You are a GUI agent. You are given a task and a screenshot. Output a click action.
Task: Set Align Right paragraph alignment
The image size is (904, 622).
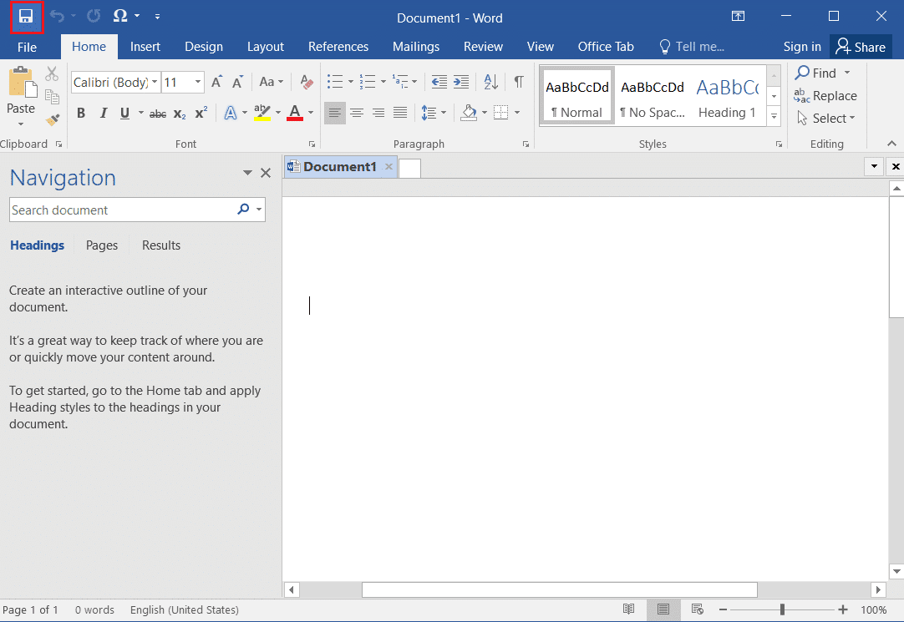(378, 113)
